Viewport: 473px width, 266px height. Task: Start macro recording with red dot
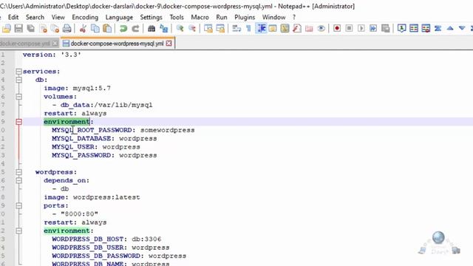(337, 29)
